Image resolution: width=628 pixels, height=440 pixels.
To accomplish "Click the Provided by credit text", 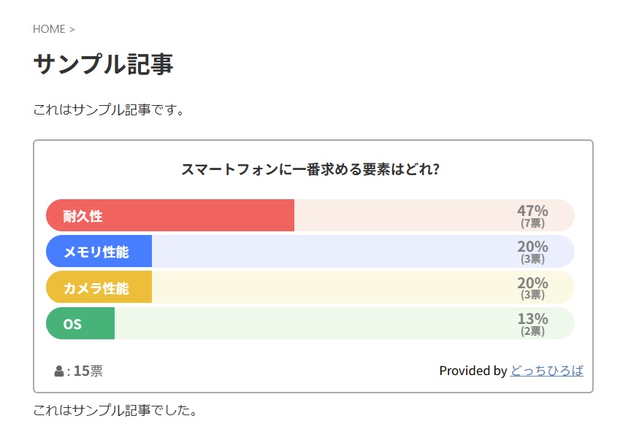I will 475,371.
